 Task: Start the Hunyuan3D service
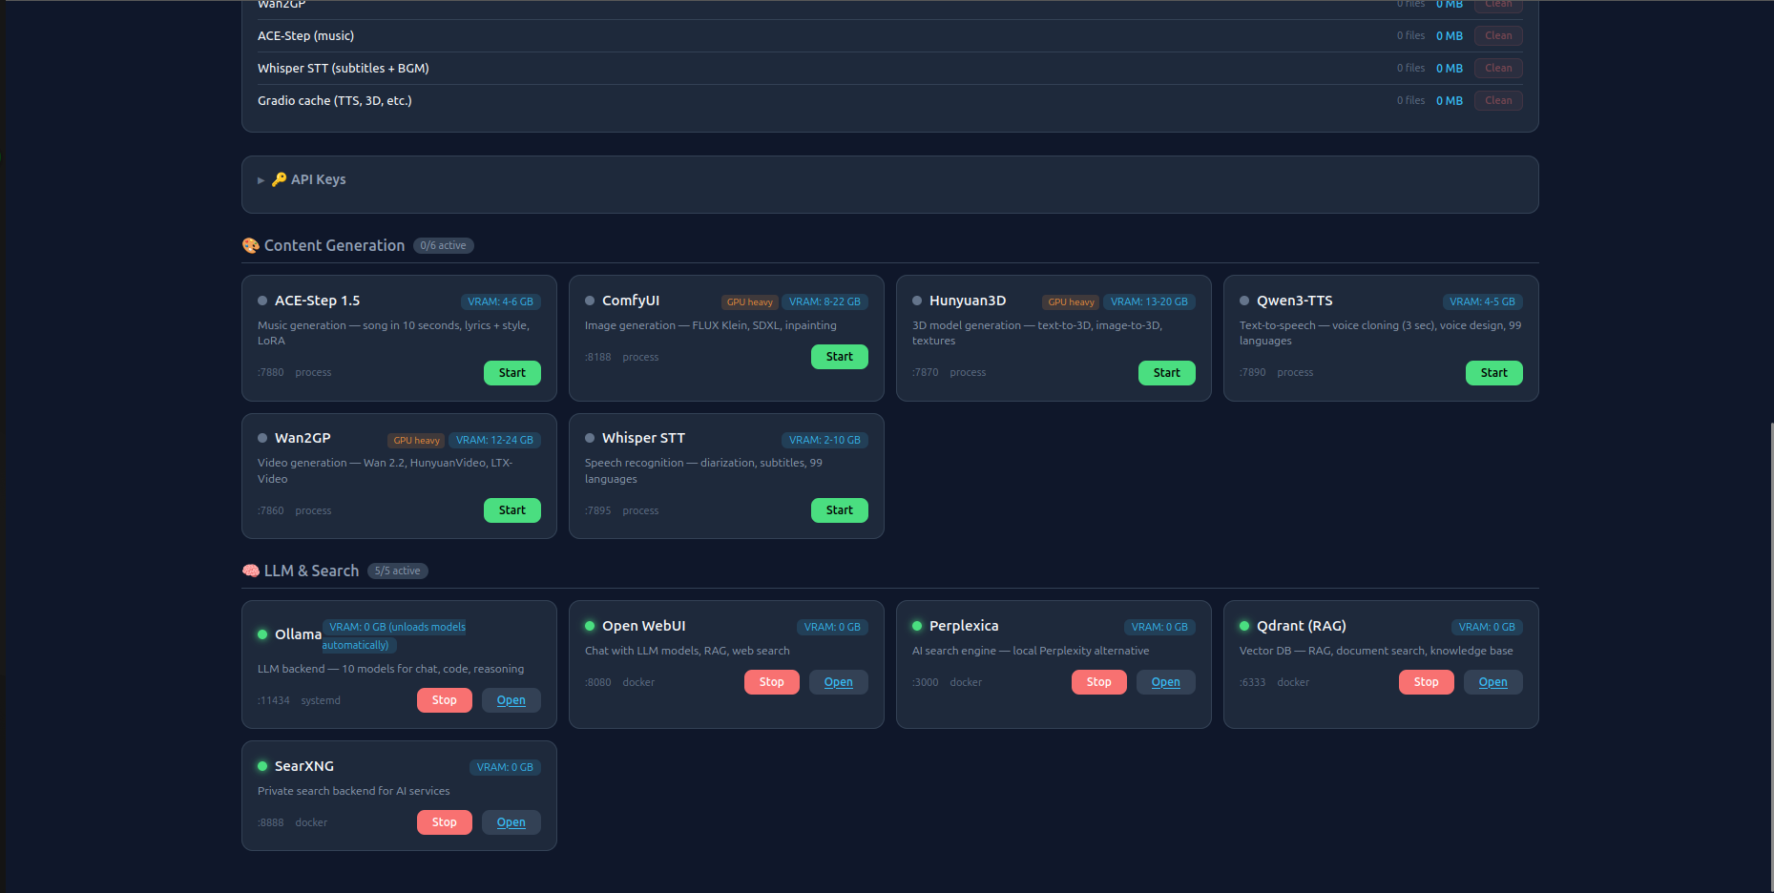pyautogui.click(x=1167, y=373)
